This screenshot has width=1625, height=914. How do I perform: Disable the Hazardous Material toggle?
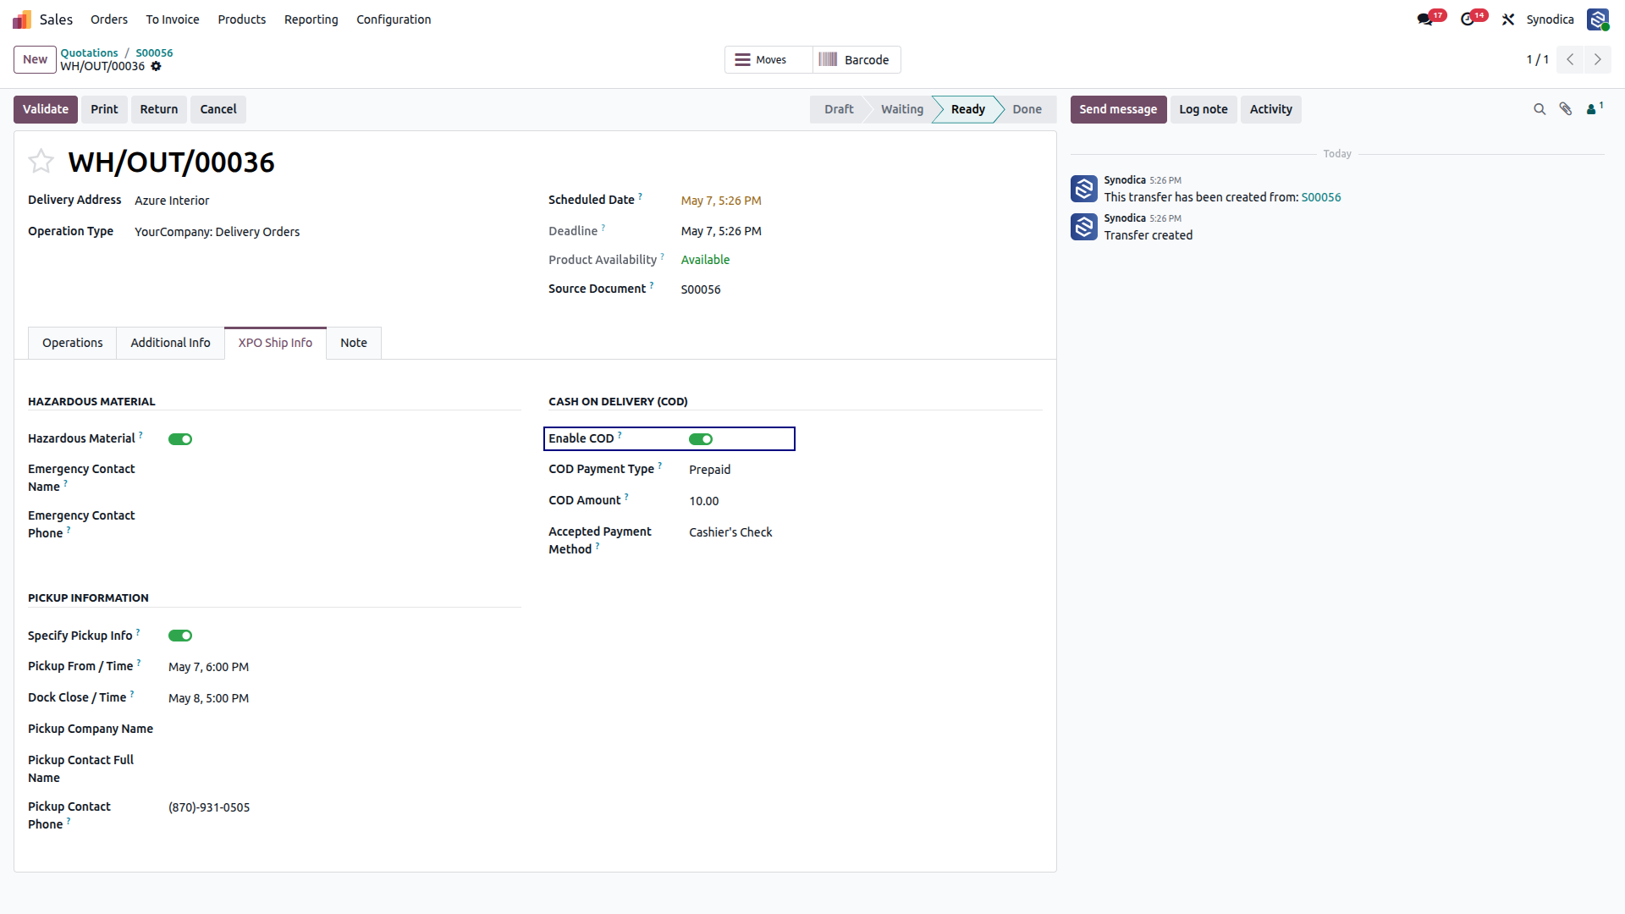point(180,439)
